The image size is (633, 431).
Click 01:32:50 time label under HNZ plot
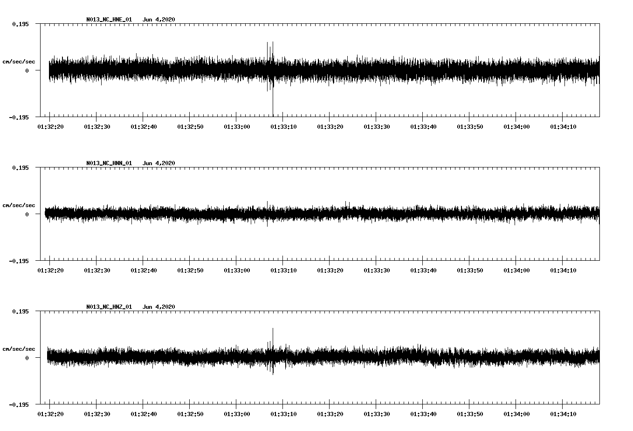(190, 414)
